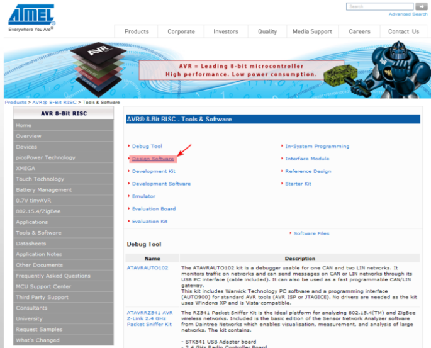
Task: Click the Description column header
Action: pos(300,259)
